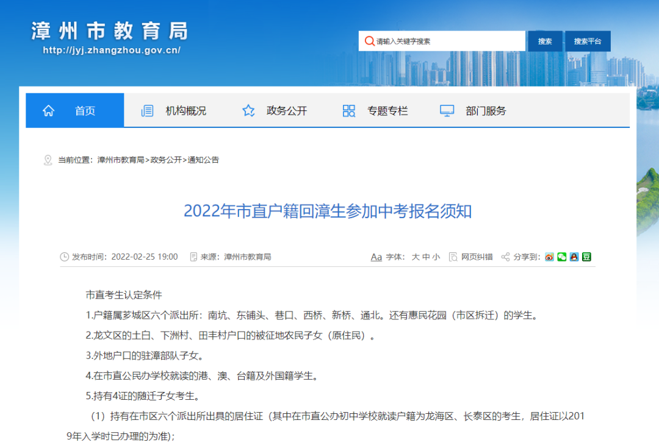The image size is (659, 448).
Task: Click the 机构概况 document icon
Action: (147, 111)
